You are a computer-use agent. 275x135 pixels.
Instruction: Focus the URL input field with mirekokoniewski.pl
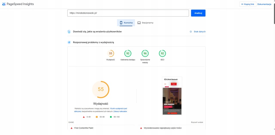tap(128, 13)
